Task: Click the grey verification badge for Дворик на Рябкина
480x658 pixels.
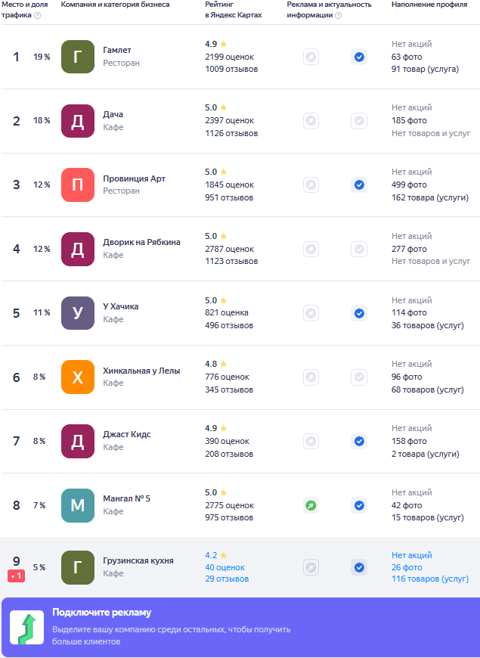Action: [x=359, y=249]
